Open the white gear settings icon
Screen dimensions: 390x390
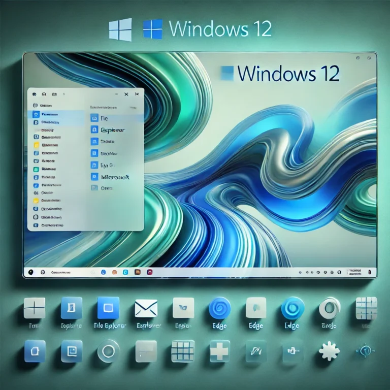tap(329, 351)
